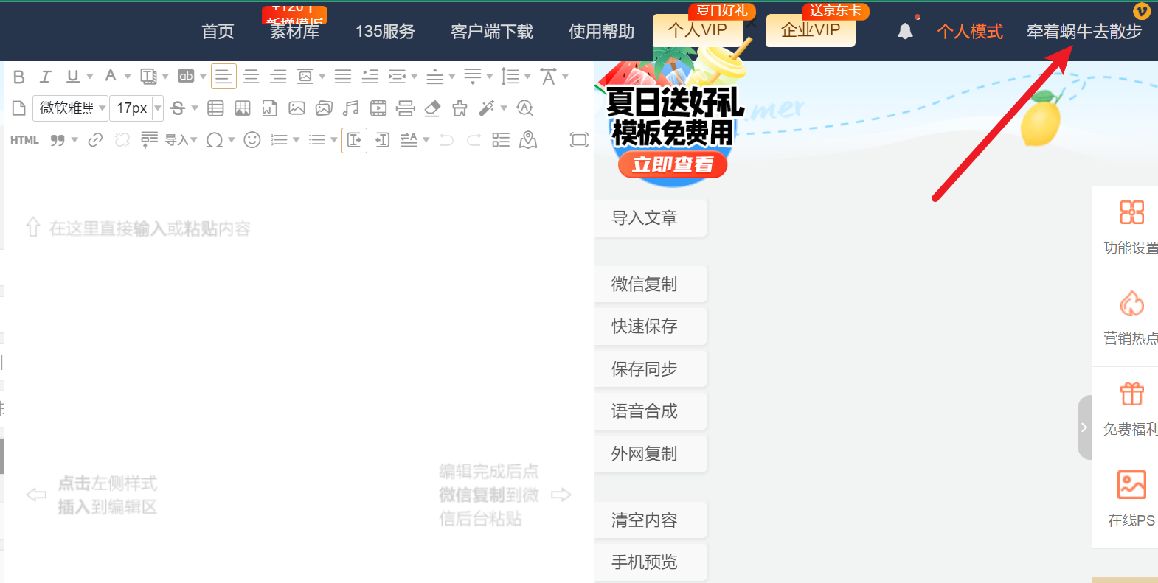1158x583 pixels.
Task: Click the ordered numbered list icon
Action: click(x=279, y=140)
